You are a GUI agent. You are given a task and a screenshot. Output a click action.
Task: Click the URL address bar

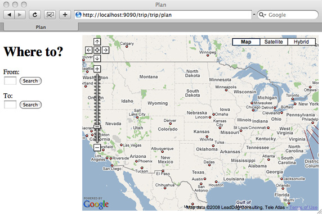(x=163, y=15)
